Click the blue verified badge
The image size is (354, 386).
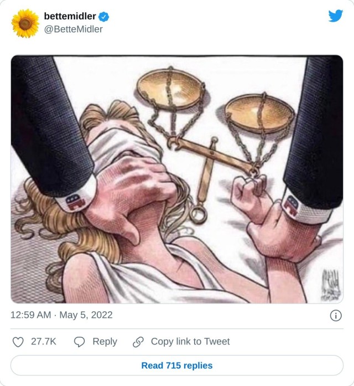point(104,17)
